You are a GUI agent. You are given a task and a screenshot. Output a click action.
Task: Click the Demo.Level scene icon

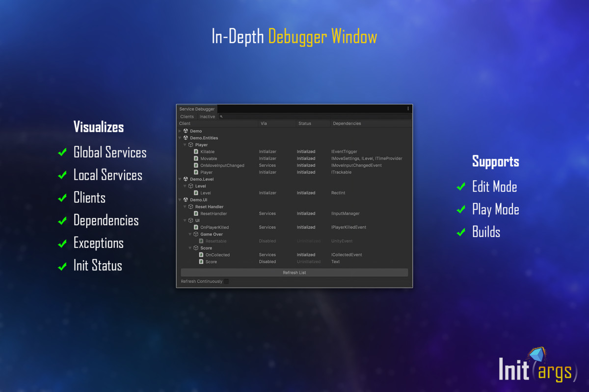coord(186,179)
